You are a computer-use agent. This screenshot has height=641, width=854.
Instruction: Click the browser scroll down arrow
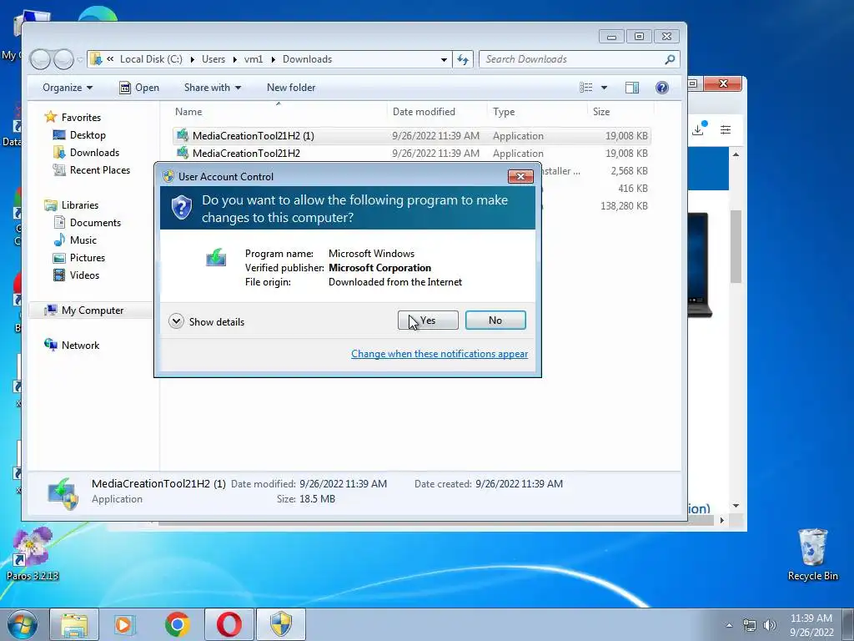[736, 506]
